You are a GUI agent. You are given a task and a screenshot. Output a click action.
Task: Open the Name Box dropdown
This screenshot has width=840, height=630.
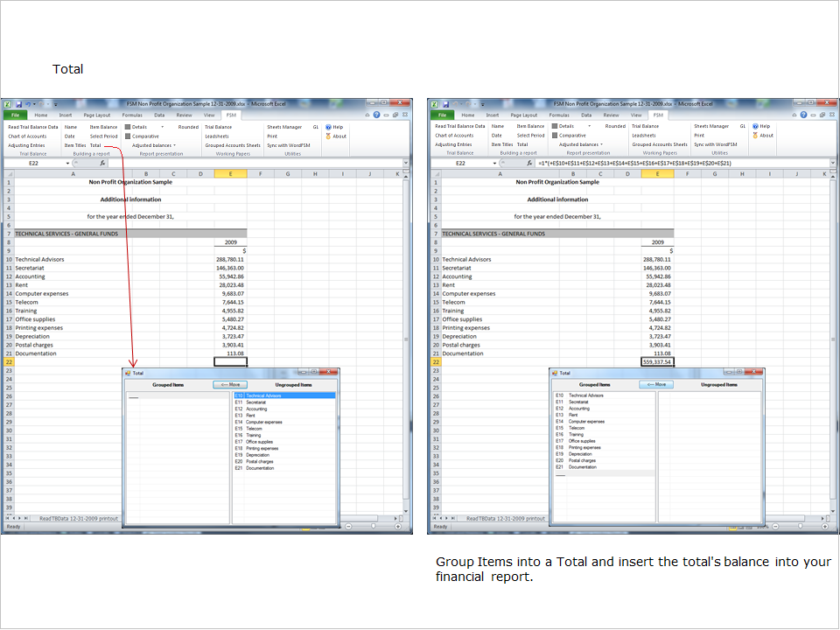(x=67, y=164)
